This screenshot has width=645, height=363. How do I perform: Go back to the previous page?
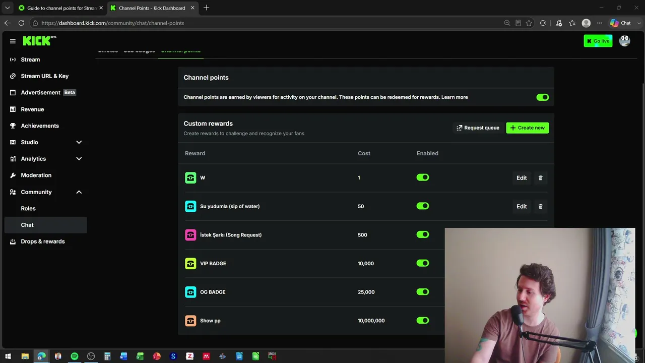(7, 23)
